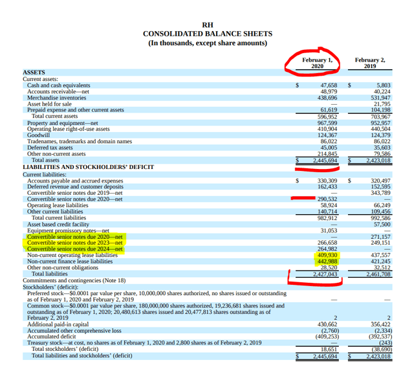Viewport: 414px width, 367px height.
Task: Select 2019 inventories value 531,947
Action: pos(380,98)
